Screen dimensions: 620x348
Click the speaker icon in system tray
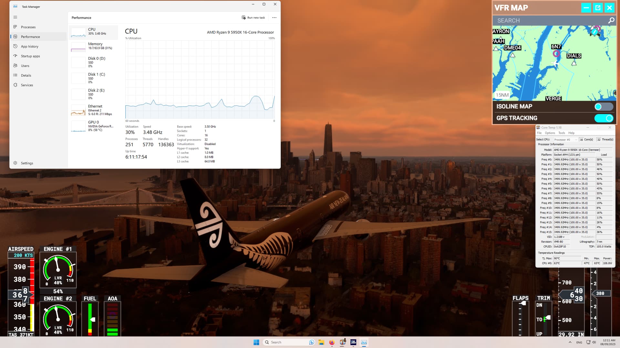594,342
